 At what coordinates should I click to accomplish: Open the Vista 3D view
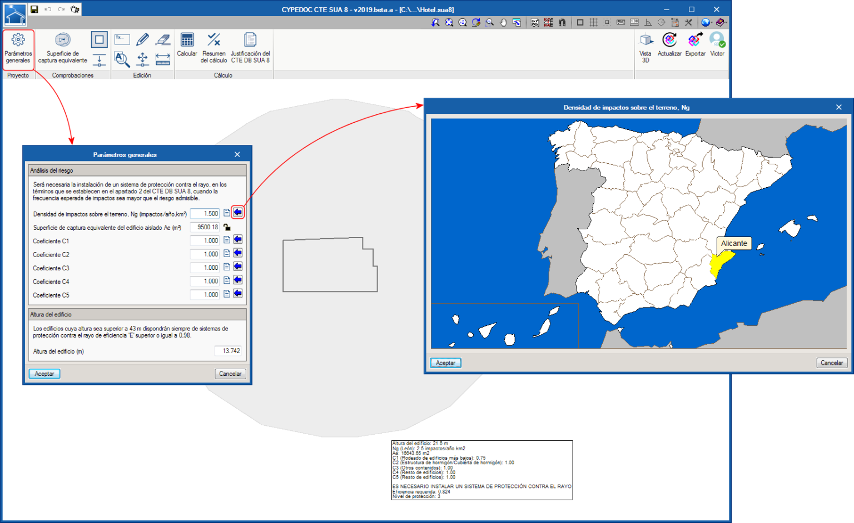646,48
